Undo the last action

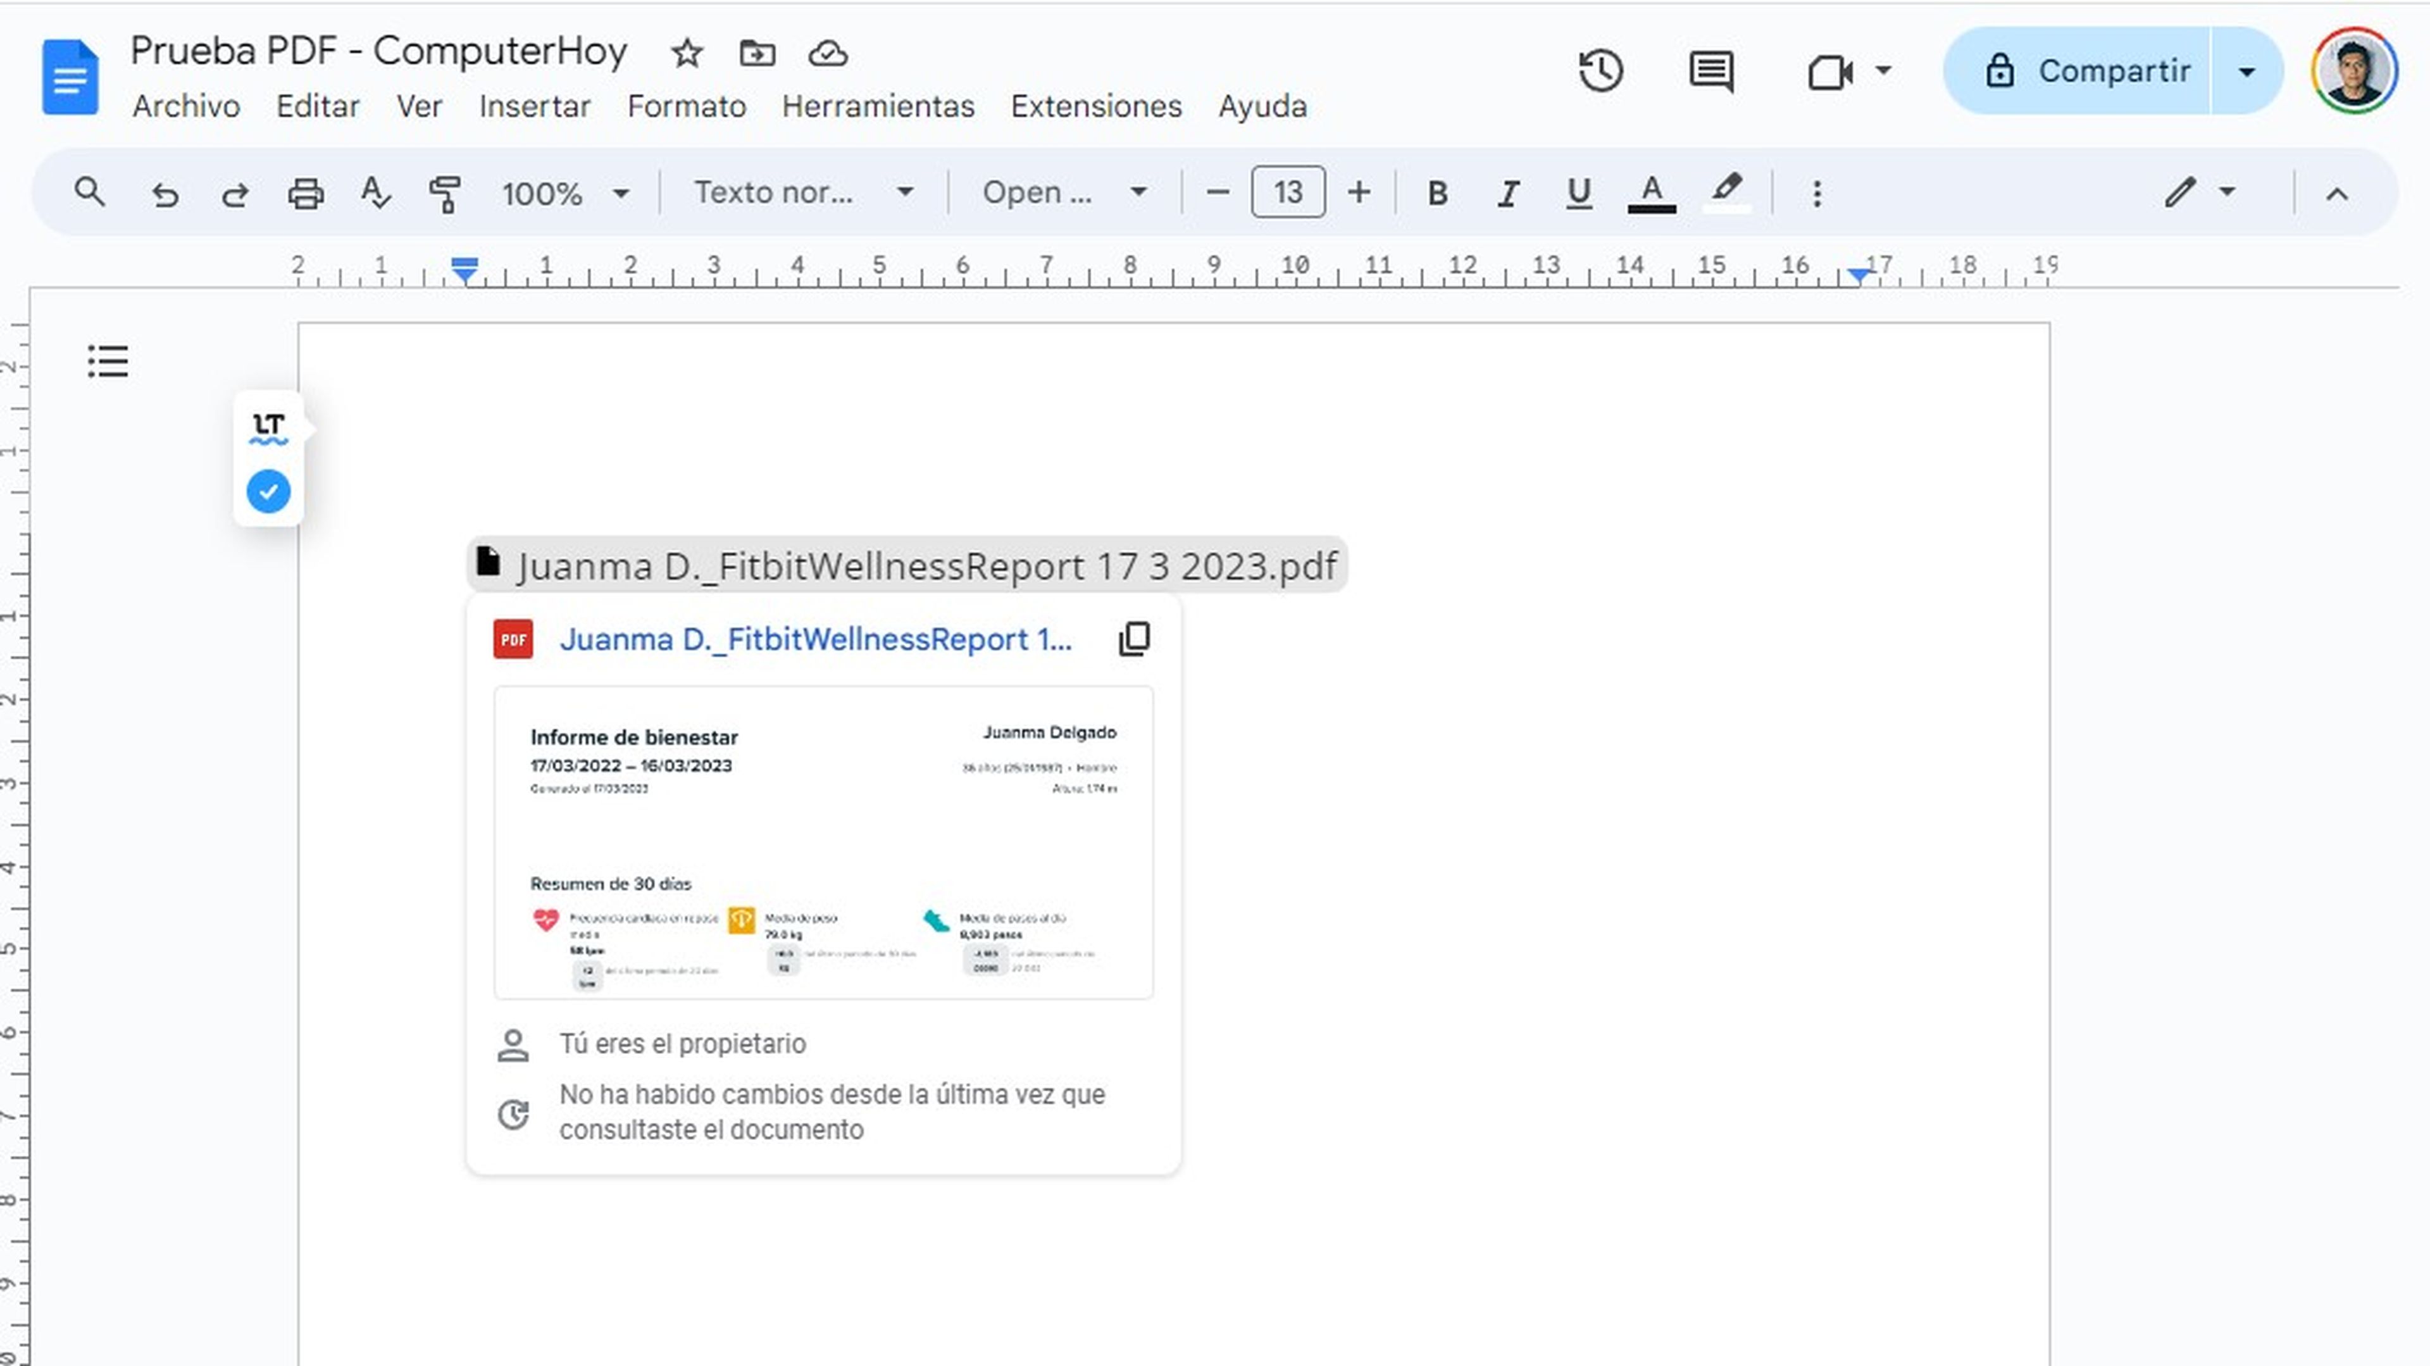(x=165, y=194)
